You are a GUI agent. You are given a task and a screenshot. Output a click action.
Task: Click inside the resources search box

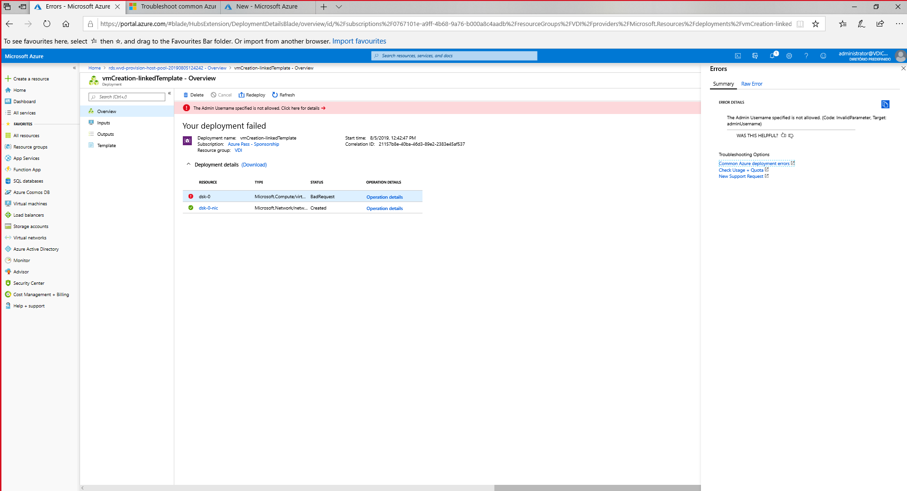(455, 55)
